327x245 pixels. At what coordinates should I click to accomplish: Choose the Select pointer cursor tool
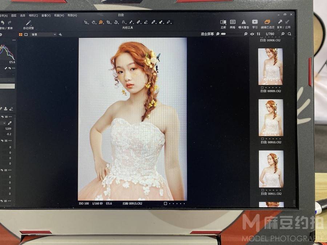(x=86, y=22)
